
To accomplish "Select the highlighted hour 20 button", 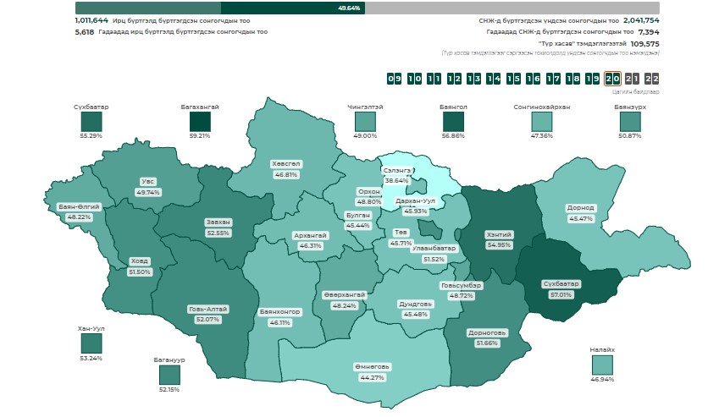I will pyautogui.click(x=612, y=79).
